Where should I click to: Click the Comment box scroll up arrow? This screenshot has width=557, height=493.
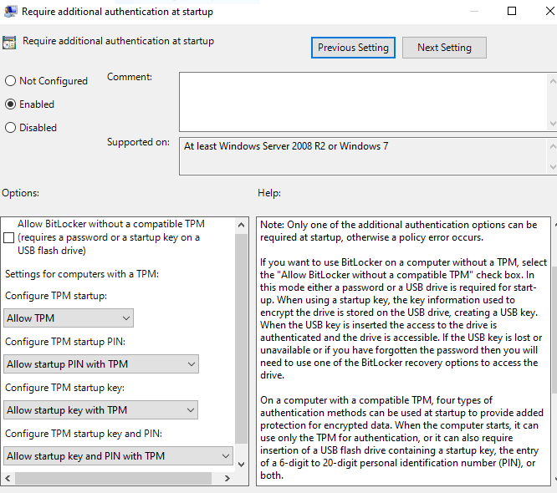(552, 81)
